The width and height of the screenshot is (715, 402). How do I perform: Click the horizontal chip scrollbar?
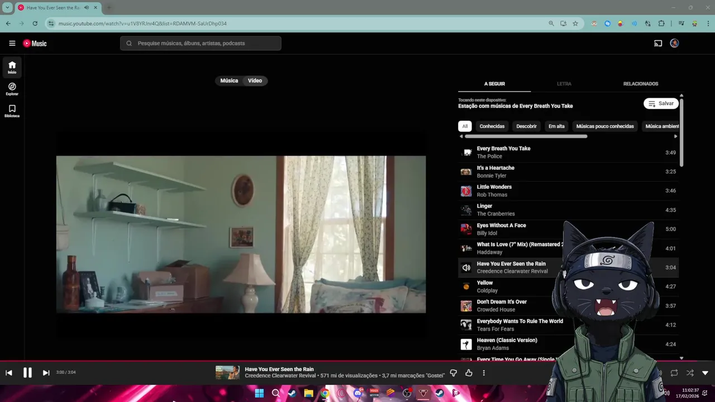tap(526, 136)
